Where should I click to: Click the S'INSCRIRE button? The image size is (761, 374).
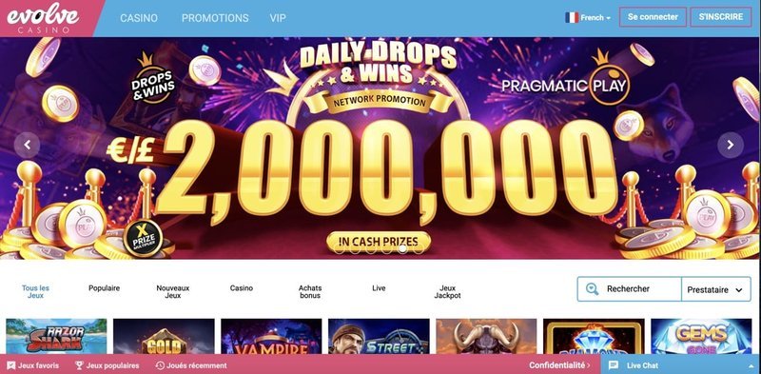click(721, 17)
